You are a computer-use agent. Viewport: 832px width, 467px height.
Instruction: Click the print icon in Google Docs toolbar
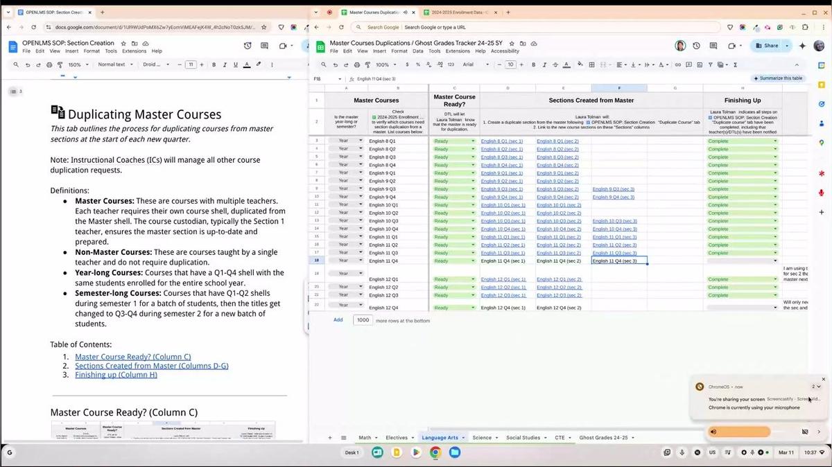pyautogui.click(x=49, y=64)
